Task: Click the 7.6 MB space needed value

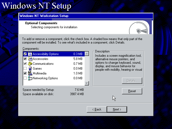Action: tap(79, 90)
